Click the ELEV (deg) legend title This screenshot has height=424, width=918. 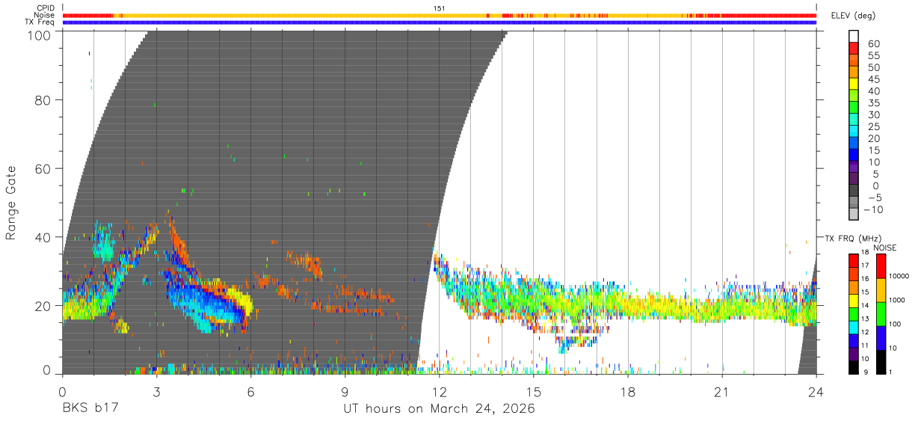pos(851,15)
